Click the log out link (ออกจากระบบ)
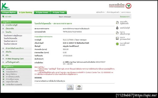Viewport: 158px width, 98px height. (x=126, y=12)
